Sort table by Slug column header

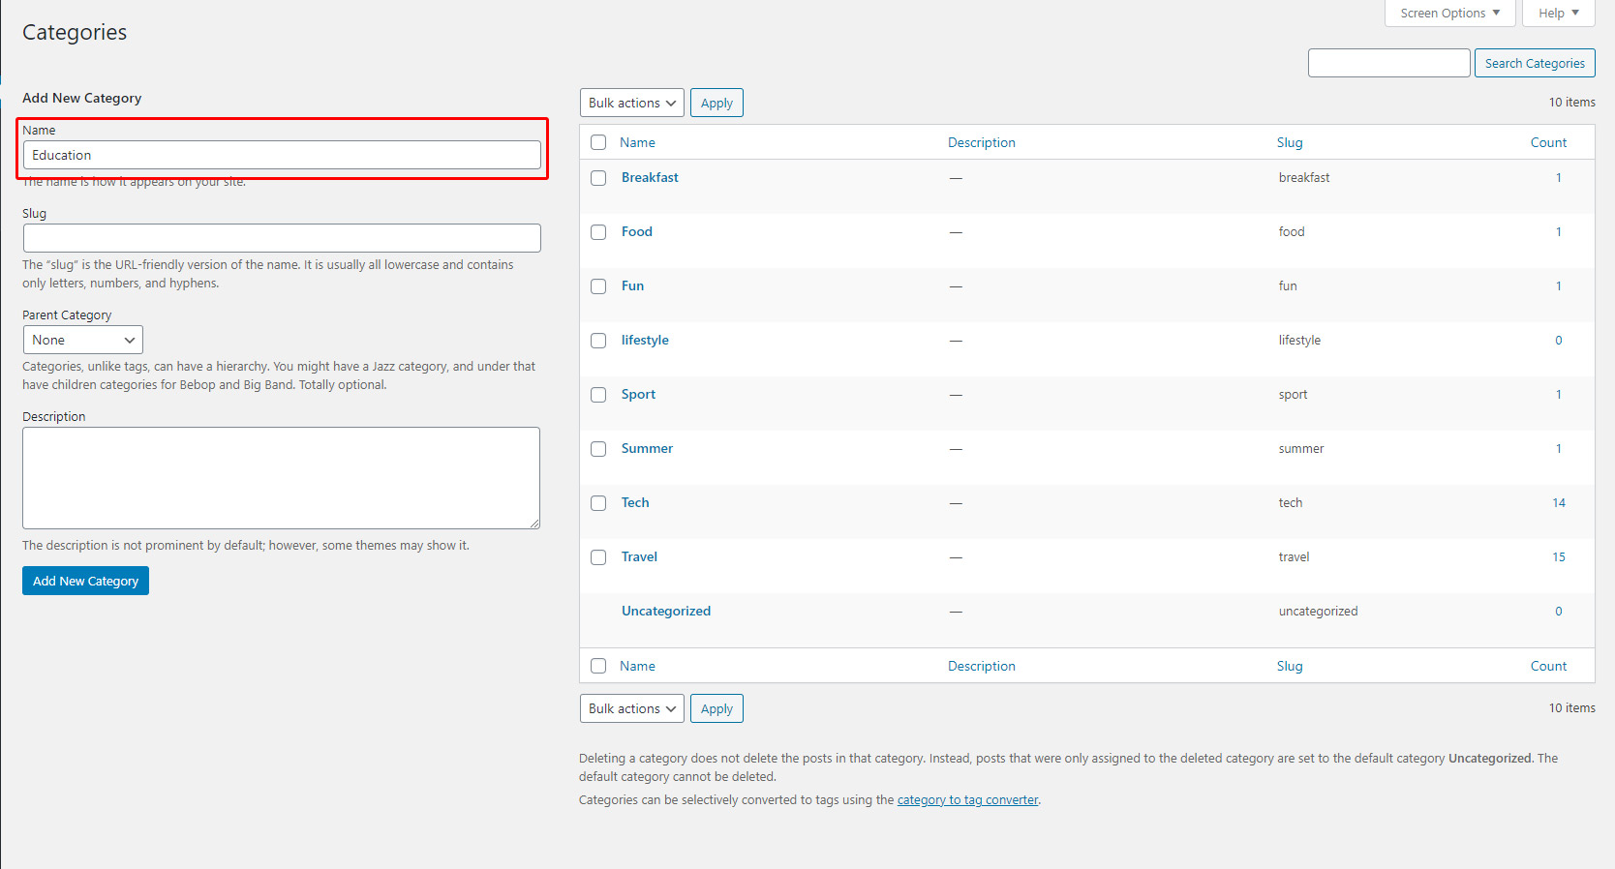tap(1289, 142)
